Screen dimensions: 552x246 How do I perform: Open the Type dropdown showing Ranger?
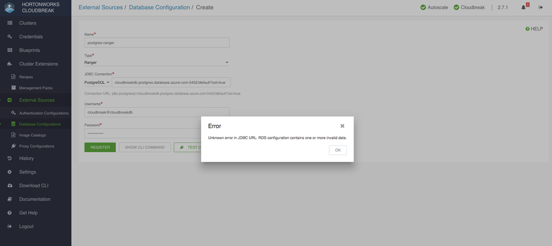point(157,62)
